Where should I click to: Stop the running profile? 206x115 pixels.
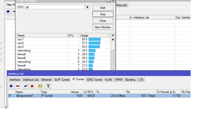103,14
